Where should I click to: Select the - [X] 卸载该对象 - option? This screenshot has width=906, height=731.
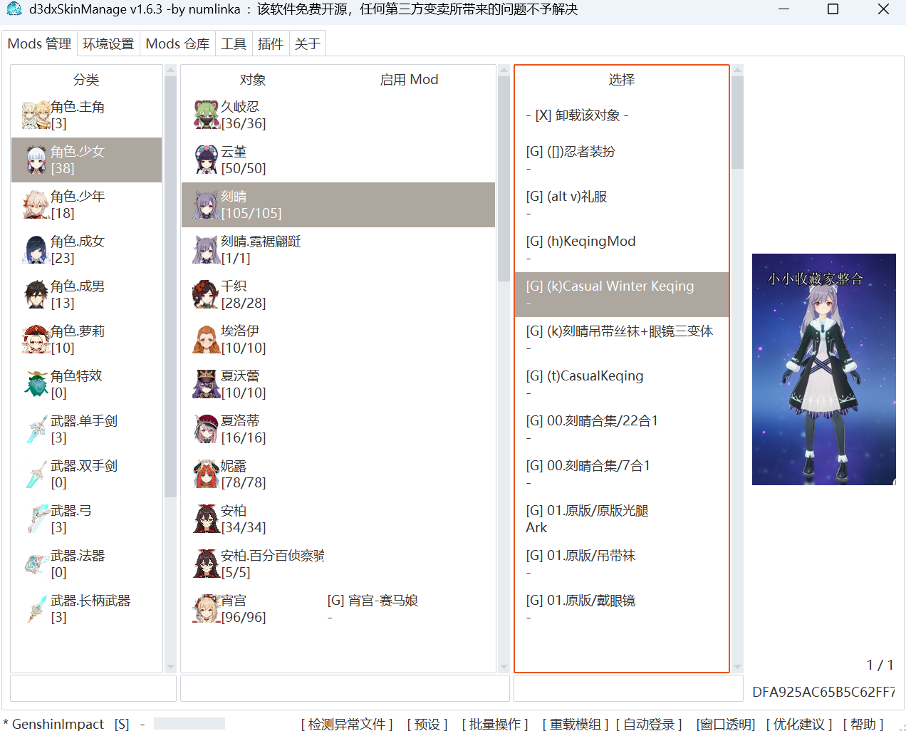[622, 115]
